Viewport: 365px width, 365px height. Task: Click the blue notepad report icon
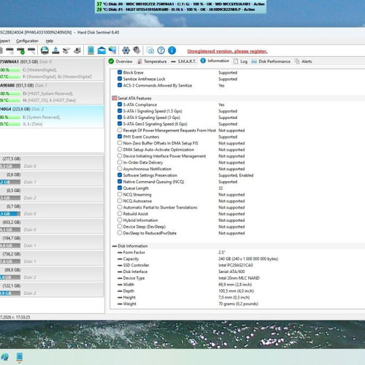(91, 50)
